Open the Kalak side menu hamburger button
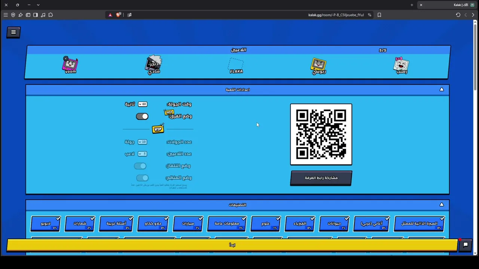This screenshot has width=479, height=269. pos(13,32)
